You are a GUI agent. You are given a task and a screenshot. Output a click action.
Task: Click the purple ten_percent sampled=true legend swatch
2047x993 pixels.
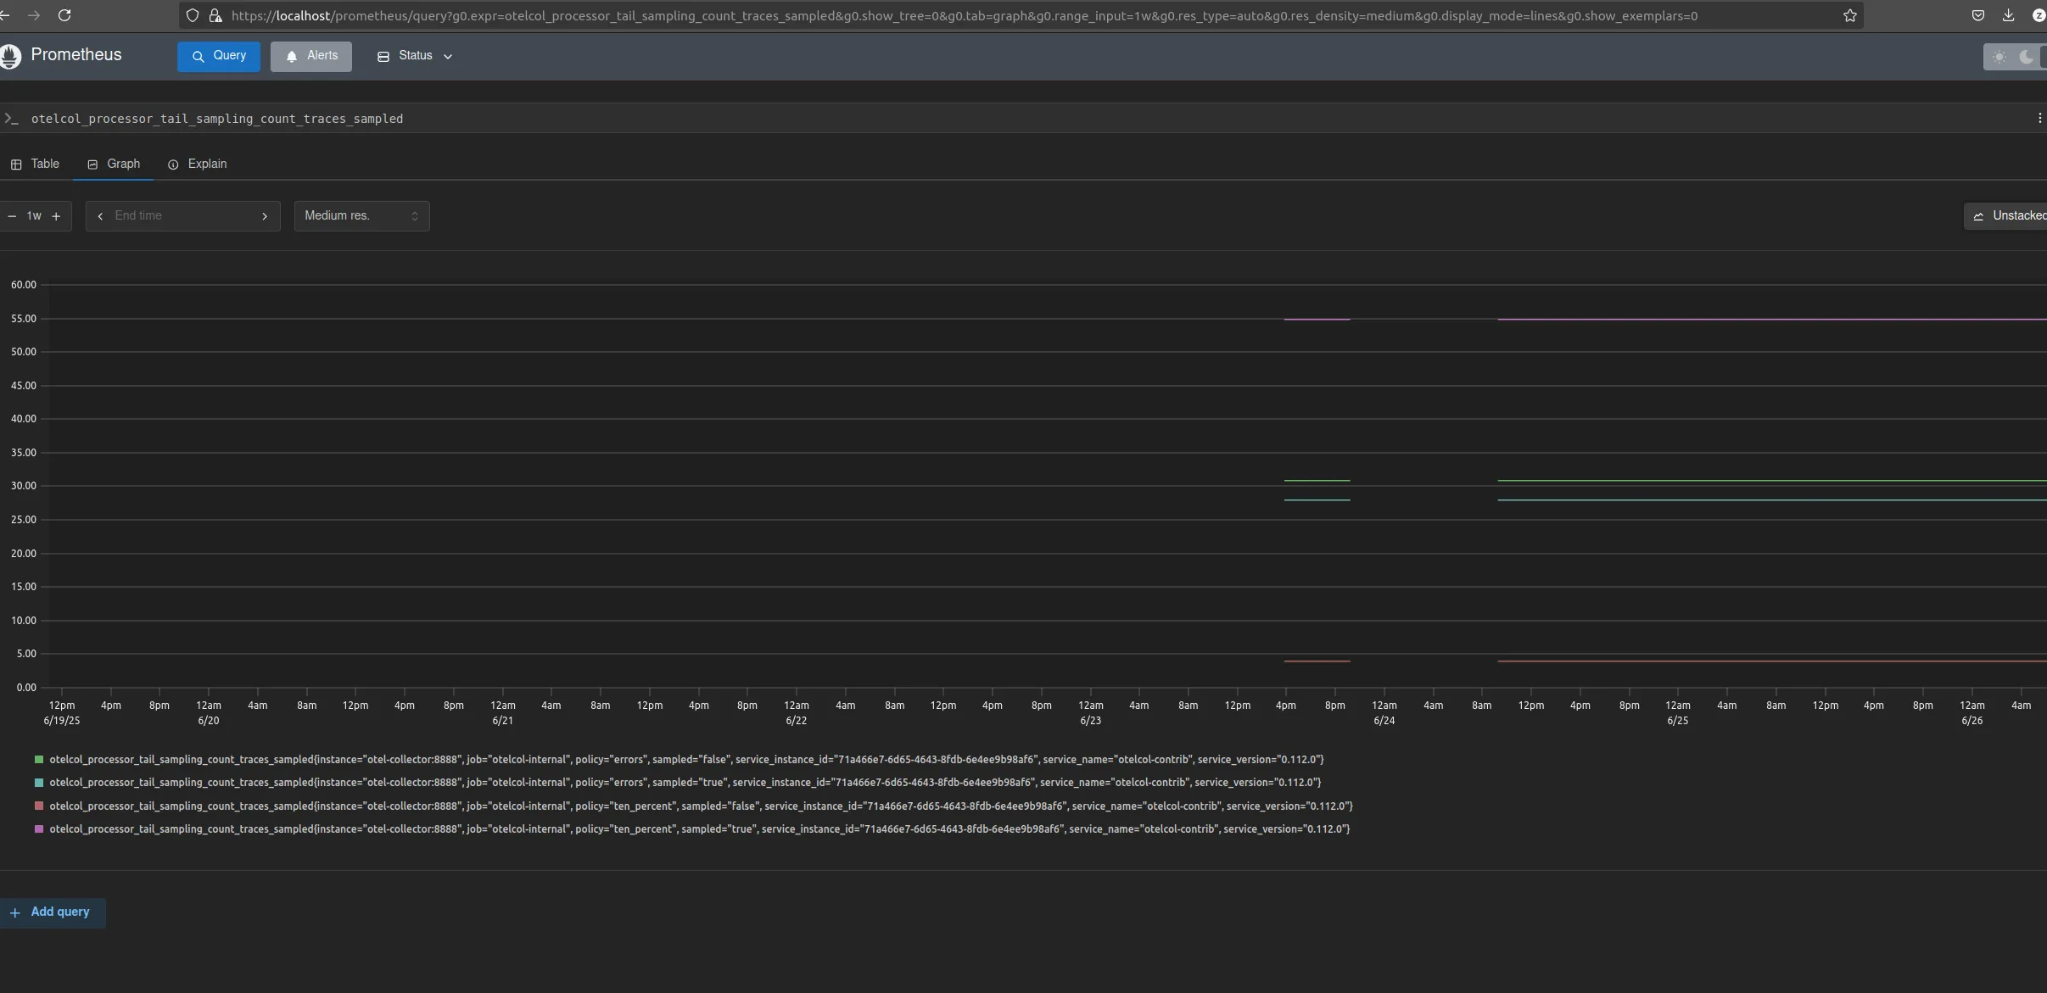(39, 829)
